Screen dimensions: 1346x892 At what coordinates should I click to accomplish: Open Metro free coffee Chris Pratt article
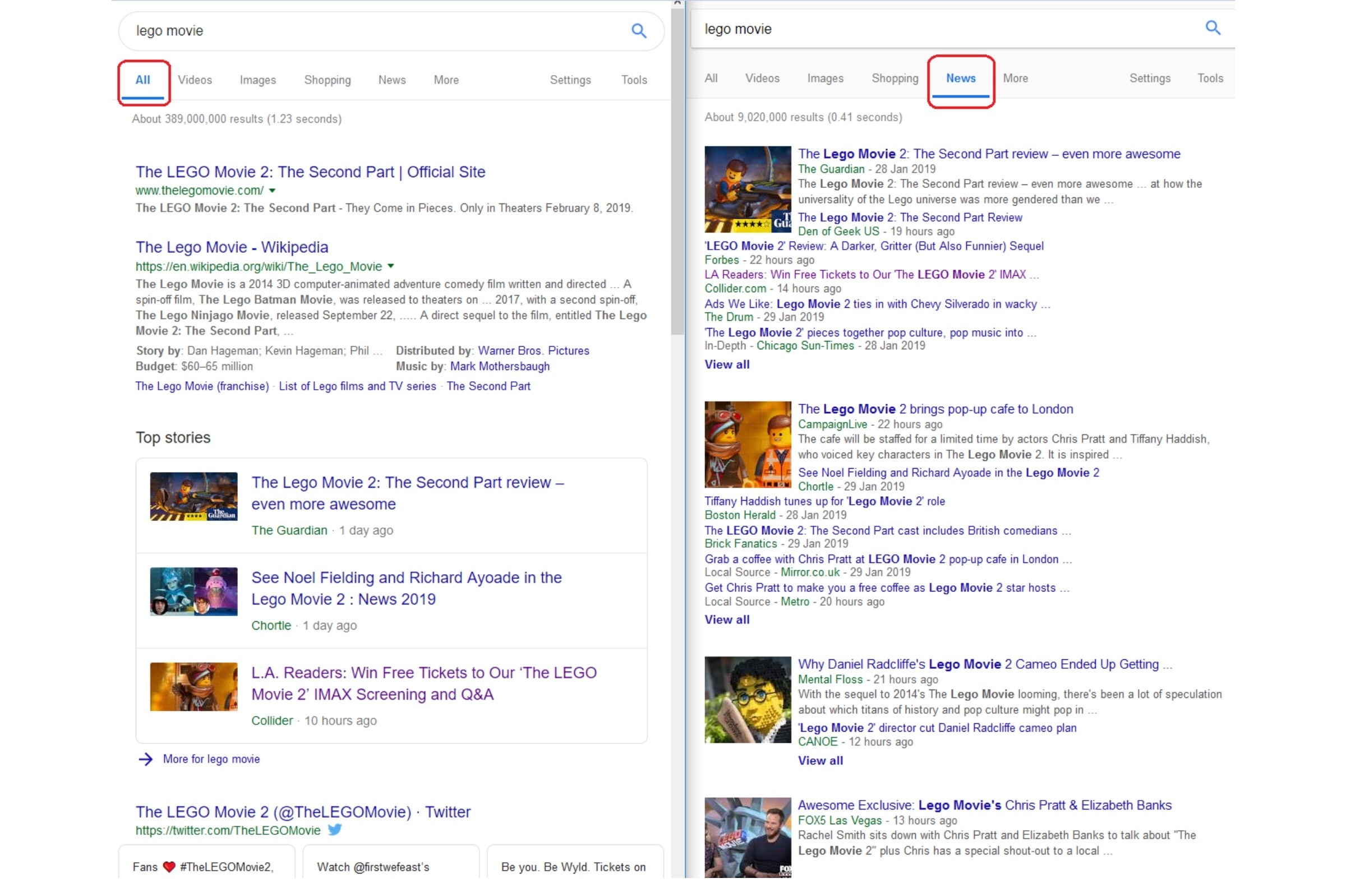tap(887, 587)
